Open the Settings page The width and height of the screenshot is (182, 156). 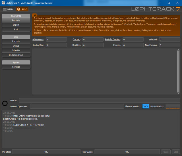click(16, 67)
